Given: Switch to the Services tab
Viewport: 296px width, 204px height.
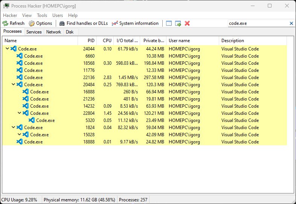Looking at the screenshot, I should (x=34, y=32).
